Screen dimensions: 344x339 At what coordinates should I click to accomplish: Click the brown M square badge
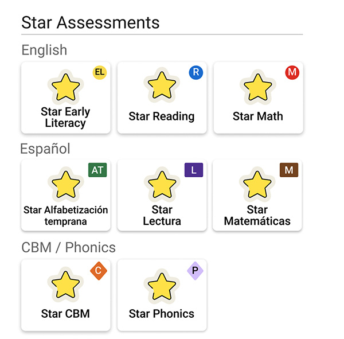[x=289, y=170]
